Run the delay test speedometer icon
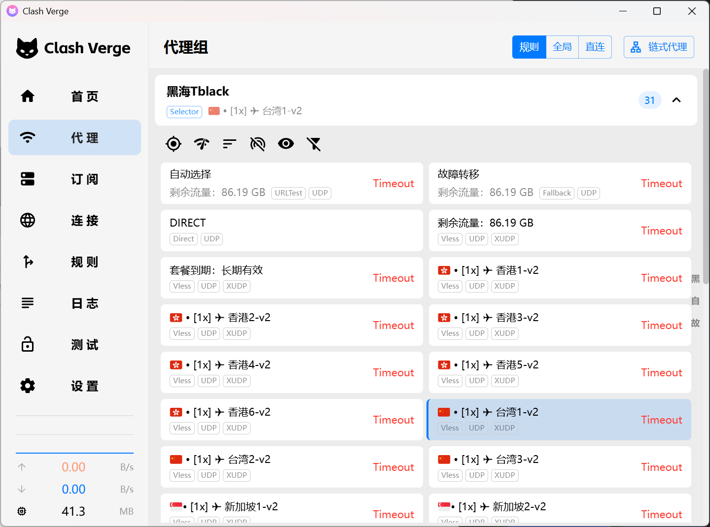The height and width of the screenshot is (527, 710). [x=202, y=144]
